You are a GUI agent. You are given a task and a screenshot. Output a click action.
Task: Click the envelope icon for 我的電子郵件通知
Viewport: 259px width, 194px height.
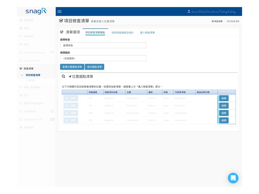coord(21,103)
